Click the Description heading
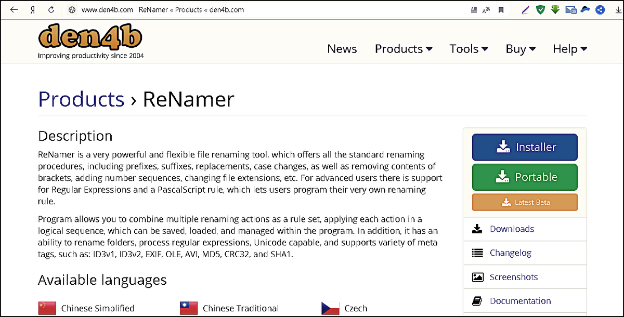This screenshot has width=624, height=317. coord(75,136)
